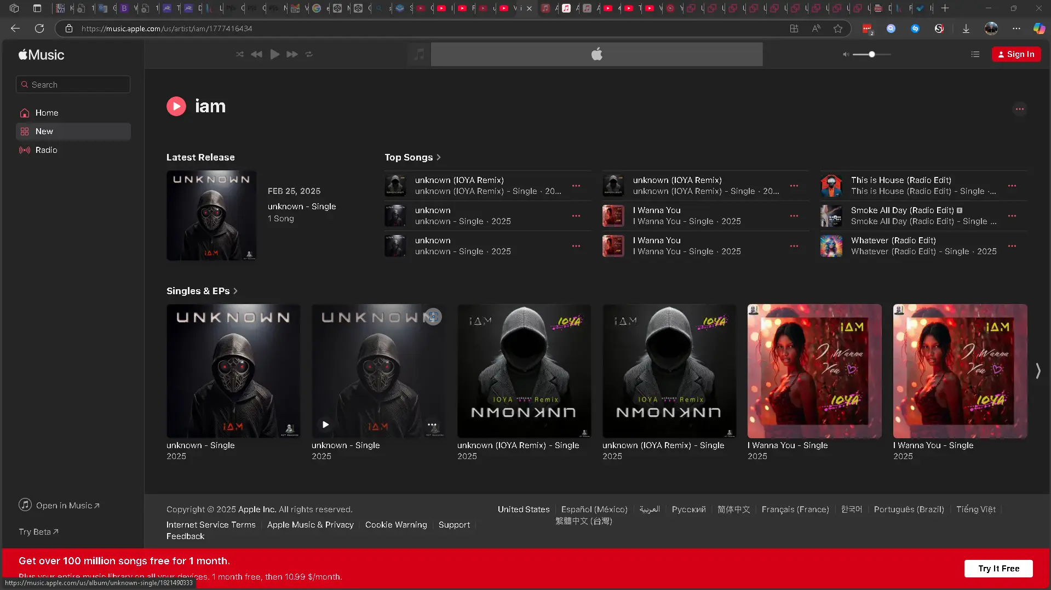Toggle shuffle in the player bar
This screenshot has height=590, width=1051.
[x=240, y=54]
